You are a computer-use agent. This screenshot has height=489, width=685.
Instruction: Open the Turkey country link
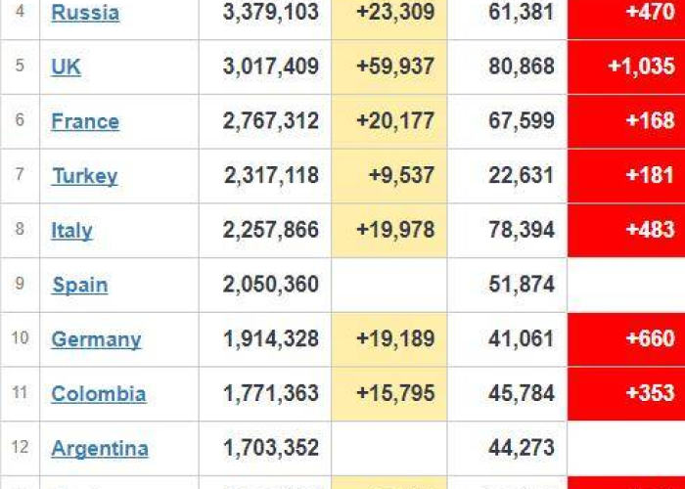(x=85, y=176)
